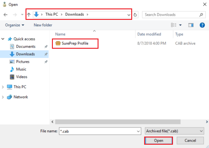The image size is (209, 148).
Task: Click the Documents folder icon
Action: [x=12, y=47]
